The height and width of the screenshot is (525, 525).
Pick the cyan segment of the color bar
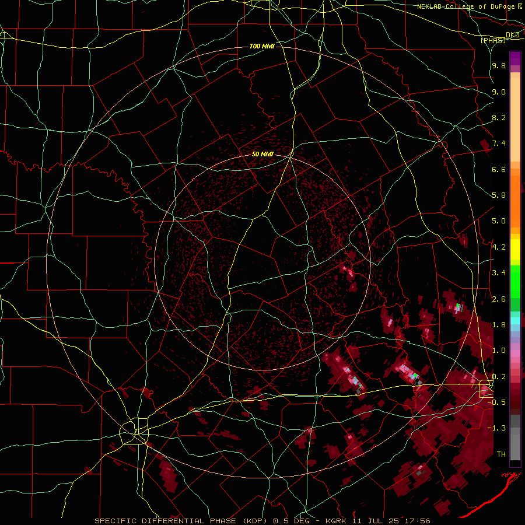pos(515,321)
